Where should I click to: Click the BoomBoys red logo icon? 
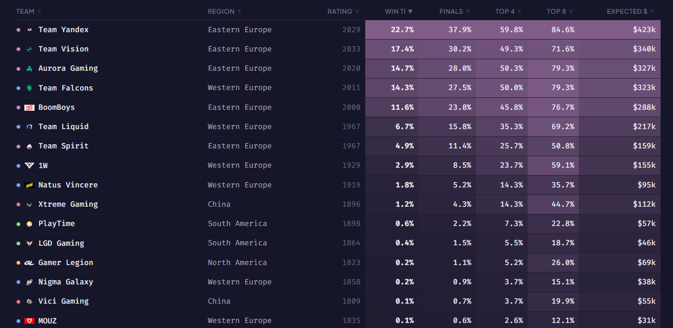pyautogui.click(x=29, y=107)
